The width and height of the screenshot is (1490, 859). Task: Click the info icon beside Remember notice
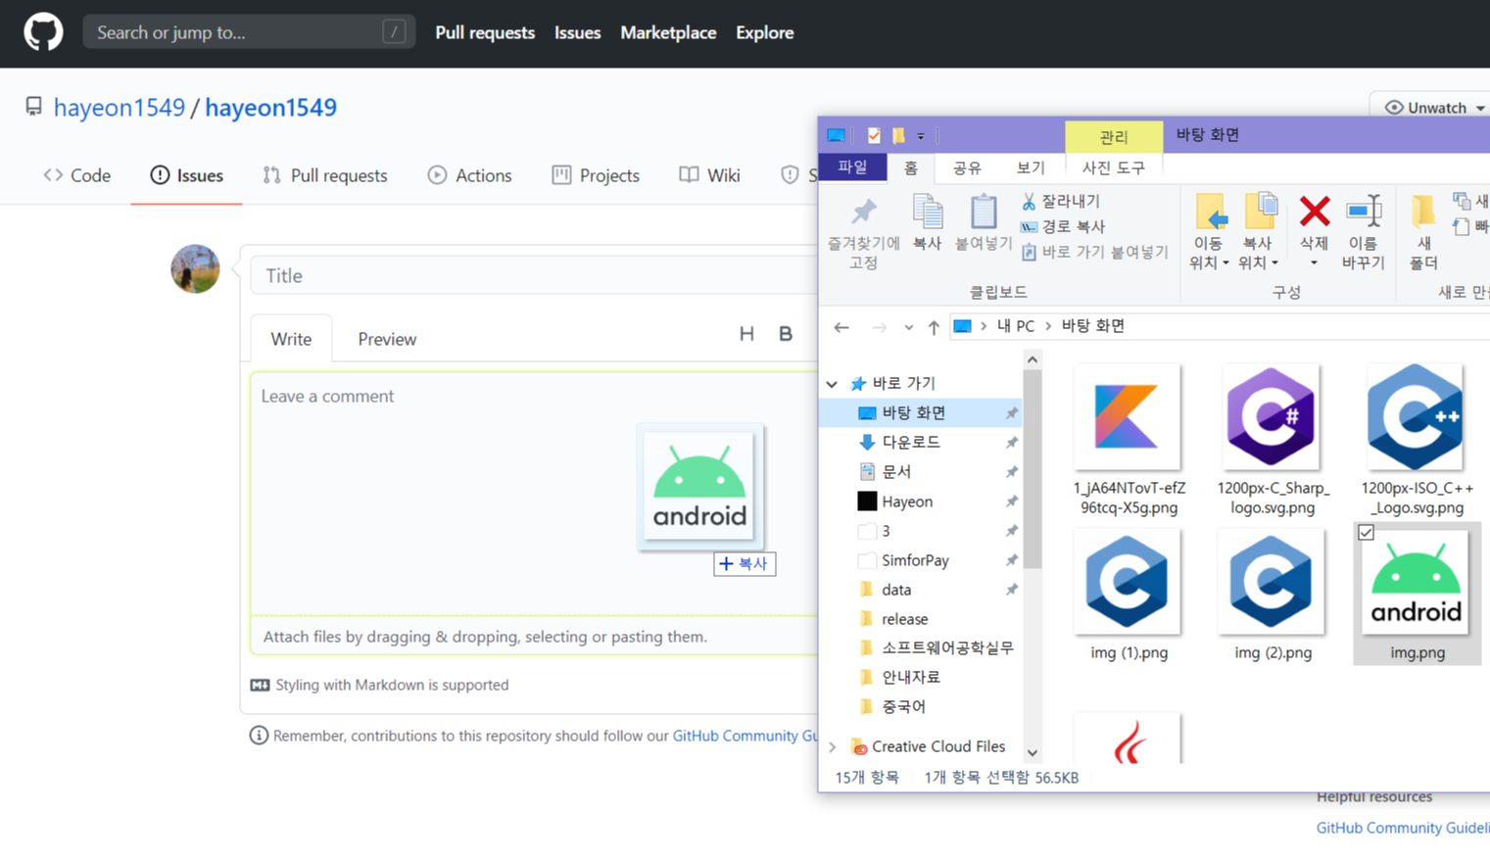pyautogui.click(x=259, y=735)
